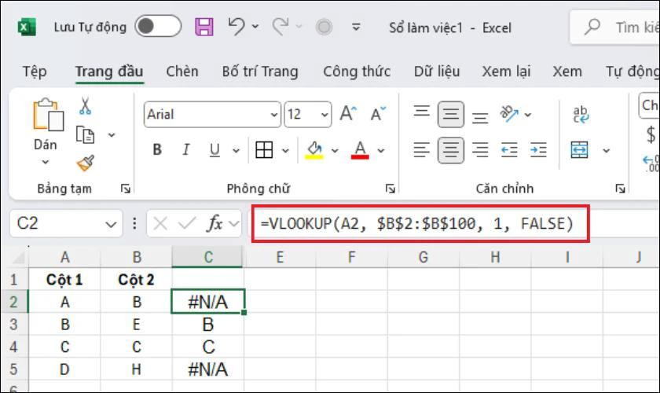Click the Format Painter brush icon
This screenshot has height=393, width=660.
pos(86,163)
